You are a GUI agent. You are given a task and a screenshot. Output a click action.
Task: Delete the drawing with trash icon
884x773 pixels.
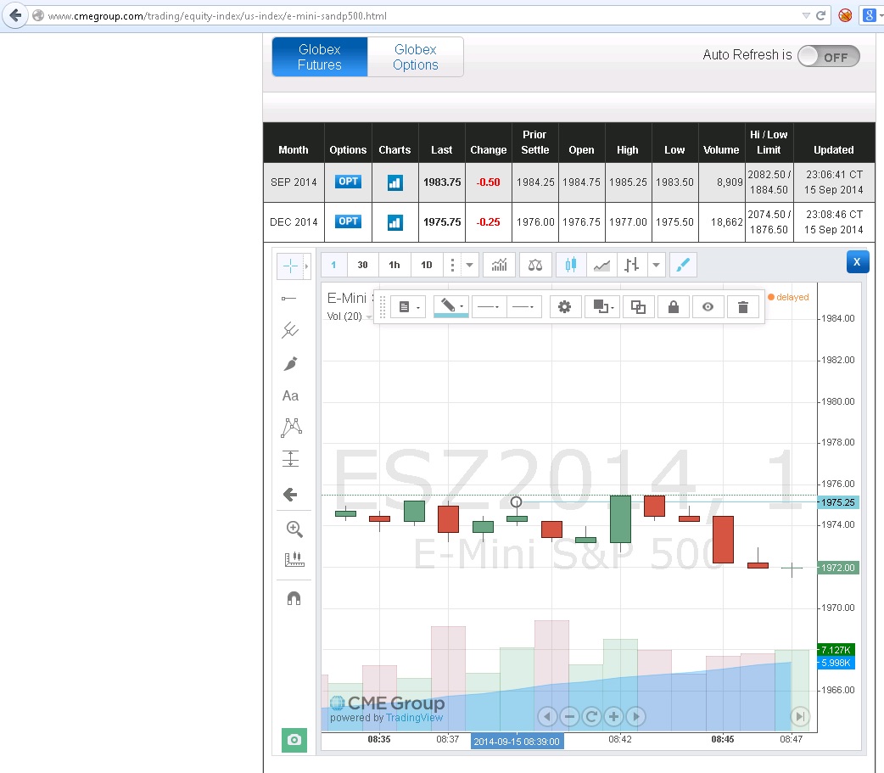[x=743, y=307]
